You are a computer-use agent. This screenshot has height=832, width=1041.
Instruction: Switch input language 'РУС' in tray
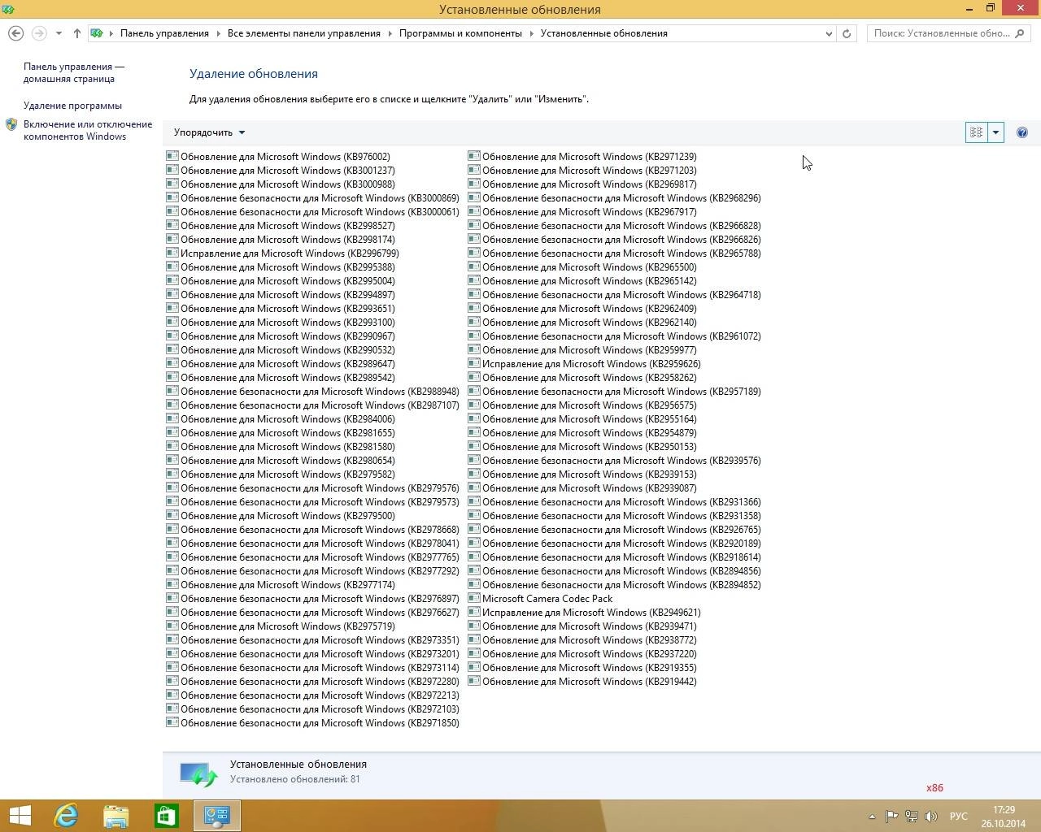(958, 817)
